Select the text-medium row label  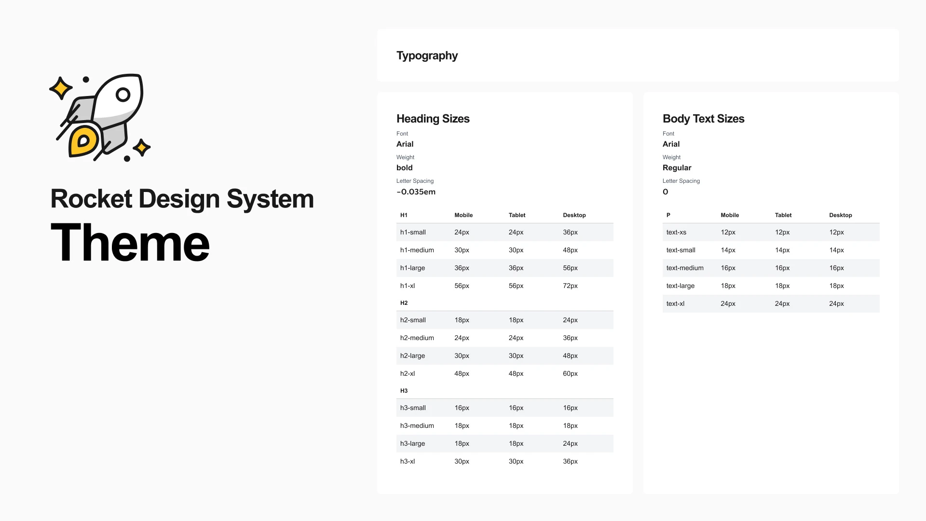click(685, 268)
